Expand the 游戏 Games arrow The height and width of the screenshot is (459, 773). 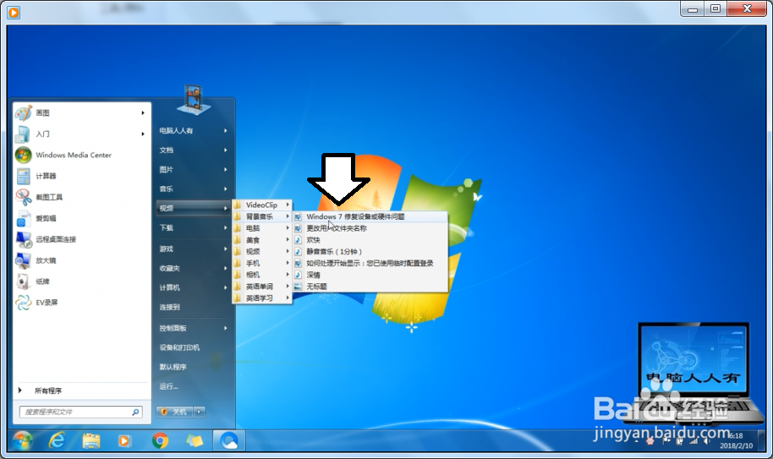[x=225, y=249]
